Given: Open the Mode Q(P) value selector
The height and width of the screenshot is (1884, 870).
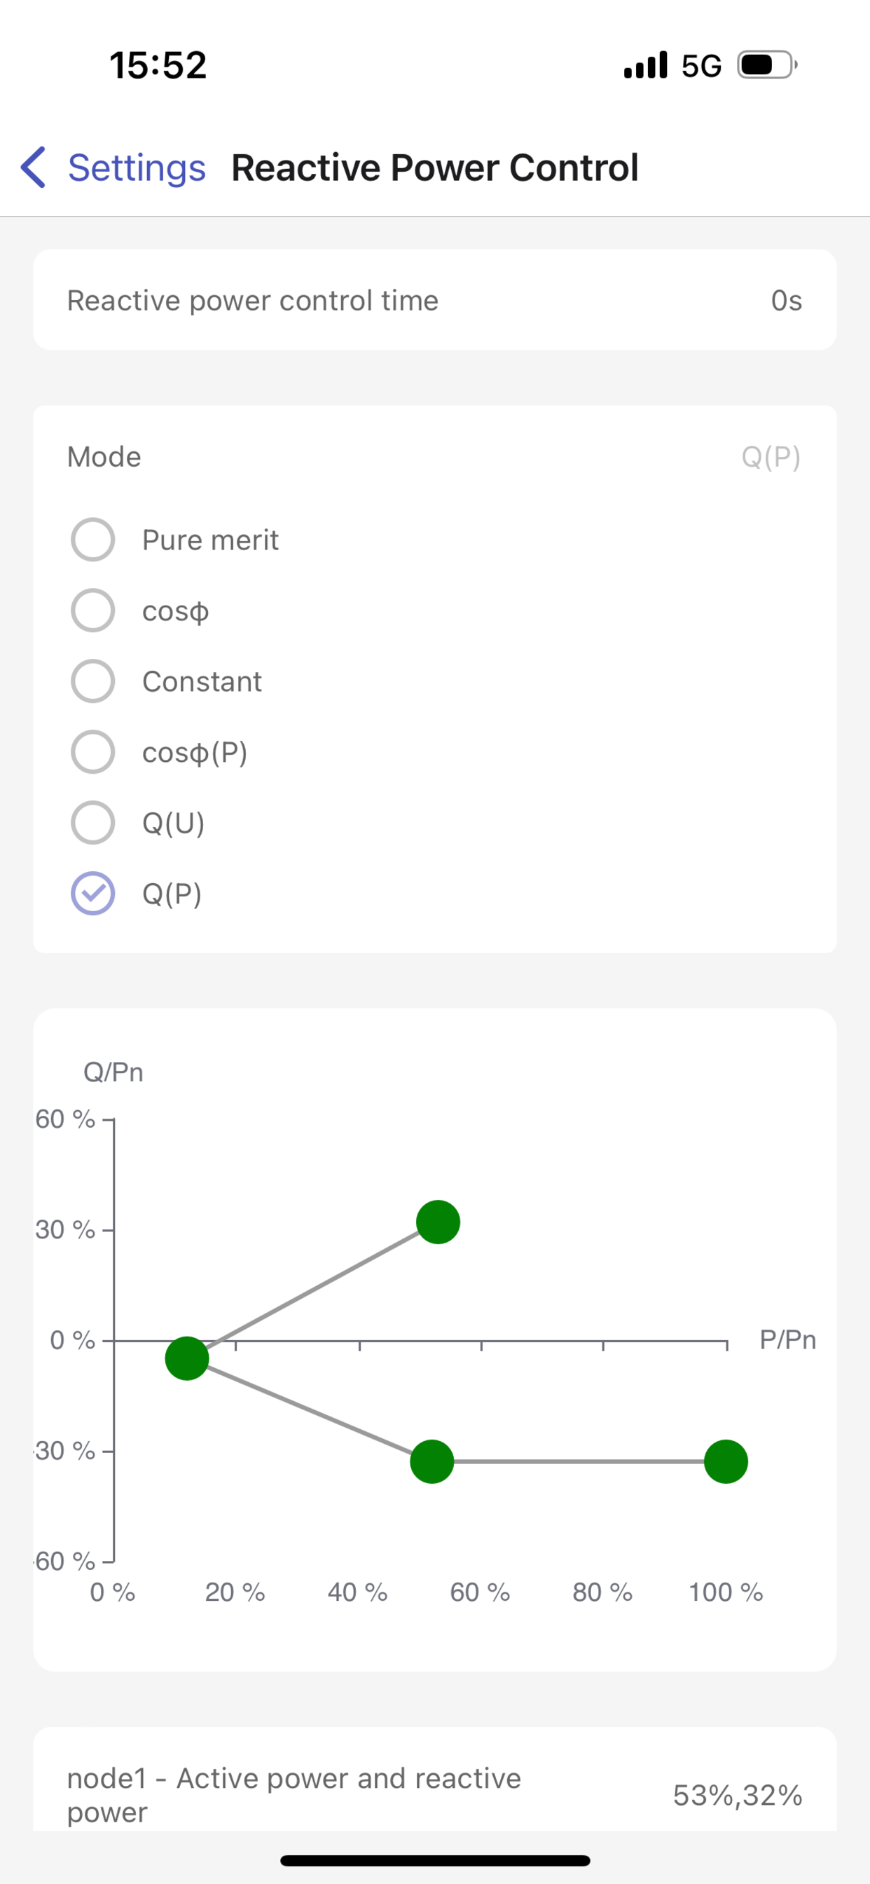Looking at the screenshot, I should click(x=771, y=457).
